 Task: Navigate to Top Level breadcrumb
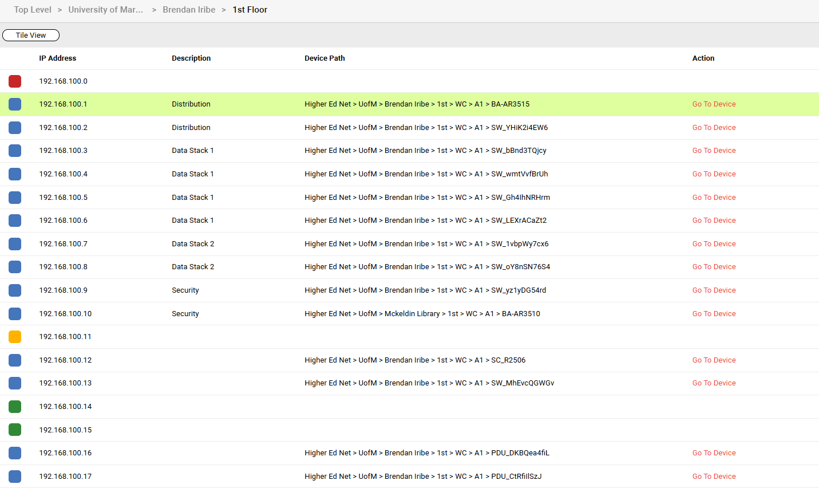pyautogui.click(x=33, y=10)
